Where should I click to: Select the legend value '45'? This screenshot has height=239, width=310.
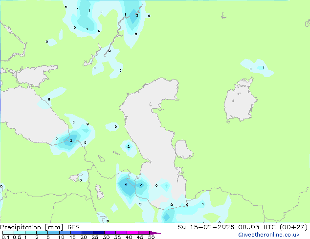140,237
